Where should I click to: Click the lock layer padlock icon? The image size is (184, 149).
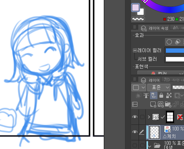point(161,95)
